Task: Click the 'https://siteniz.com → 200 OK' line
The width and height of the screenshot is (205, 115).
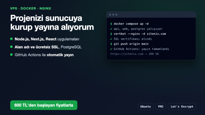Action: coord(134,54)
